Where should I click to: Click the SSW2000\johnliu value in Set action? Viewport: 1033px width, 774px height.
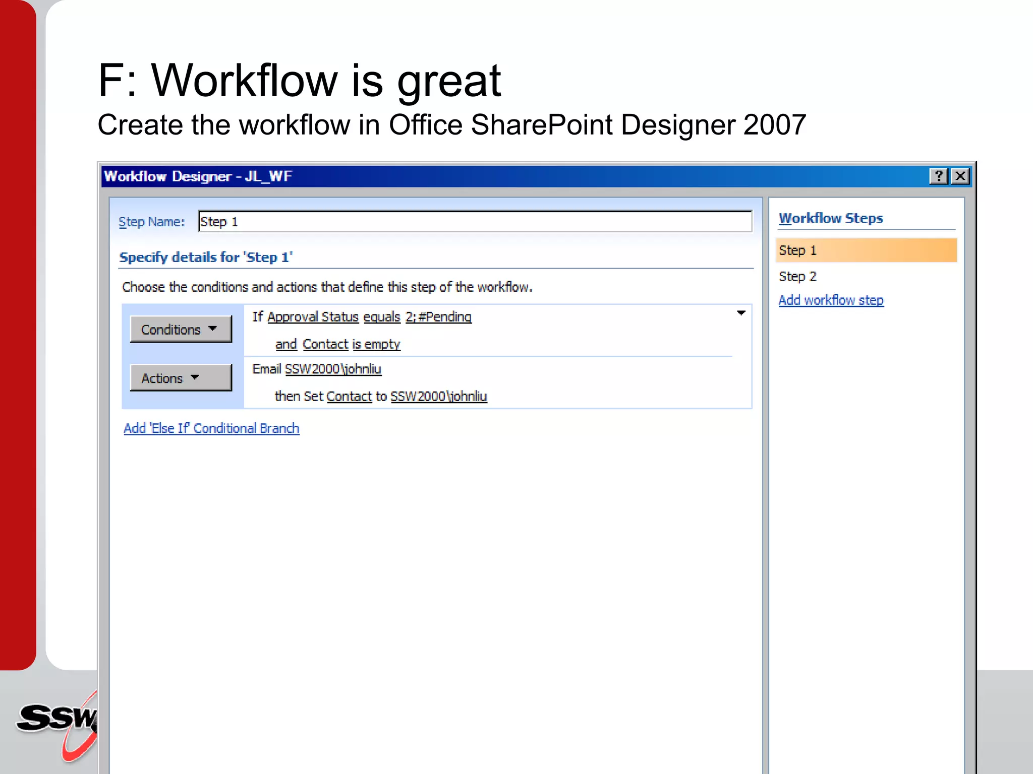(439, 397)
